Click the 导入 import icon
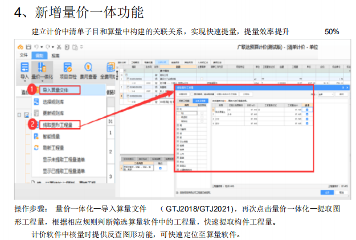 tap(24, 70)
